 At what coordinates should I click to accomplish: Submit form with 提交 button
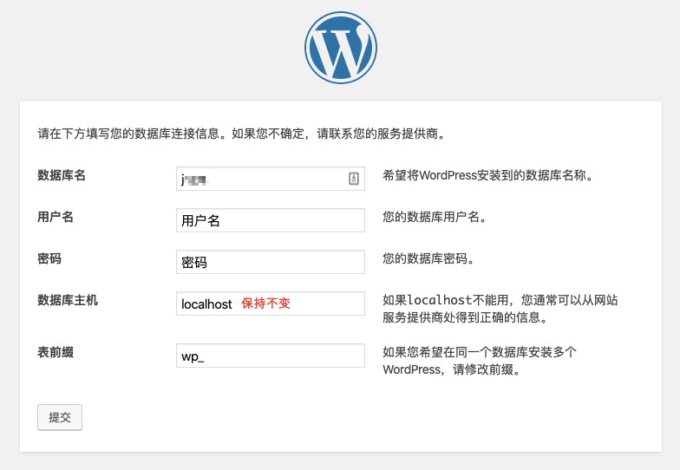pos(60,417)
